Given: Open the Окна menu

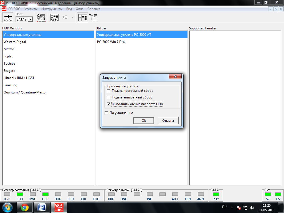Looking at the screenshot, I should click(x=80, y=9).
